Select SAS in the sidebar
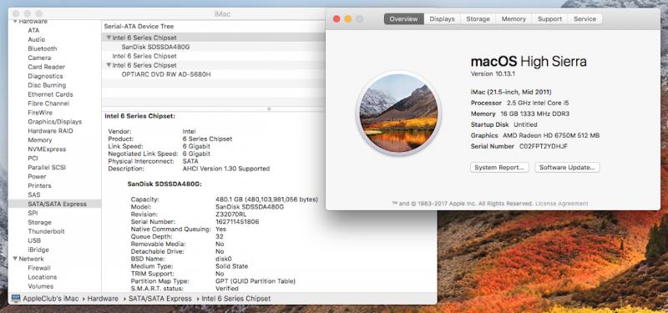668x313 pixels. (34, 194)
